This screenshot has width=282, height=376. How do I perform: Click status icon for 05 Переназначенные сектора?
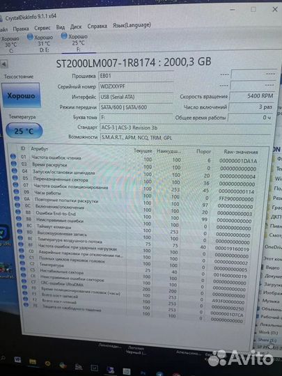[15, 178]
